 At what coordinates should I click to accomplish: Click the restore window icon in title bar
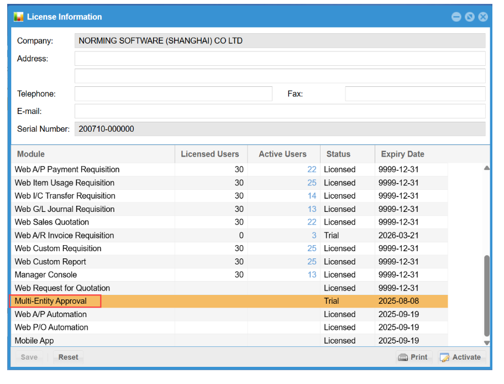coord(469,17)
